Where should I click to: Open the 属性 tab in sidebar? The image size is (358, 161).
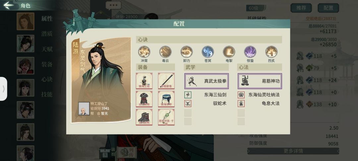[47, 19]
